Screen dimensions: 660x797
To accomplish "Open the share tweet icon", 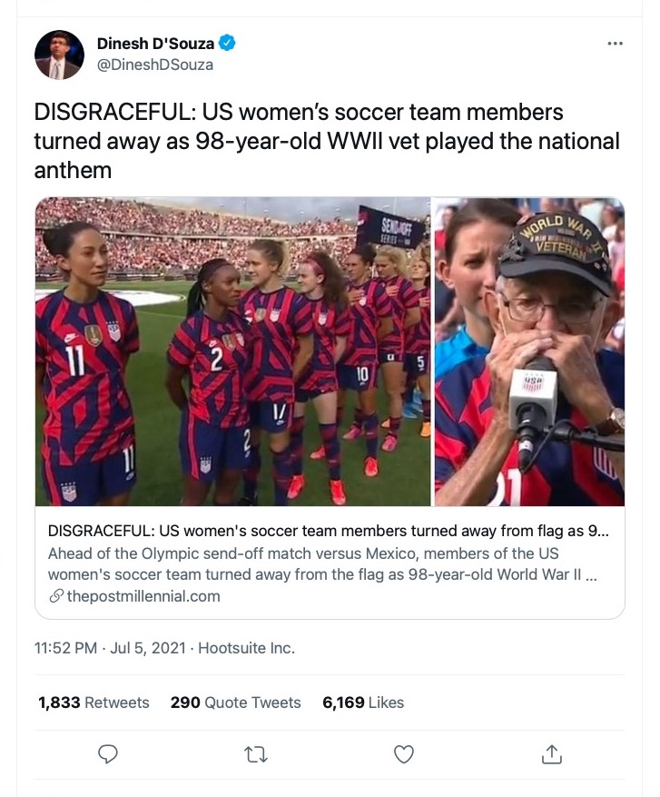I will click(x=551, y=754).
